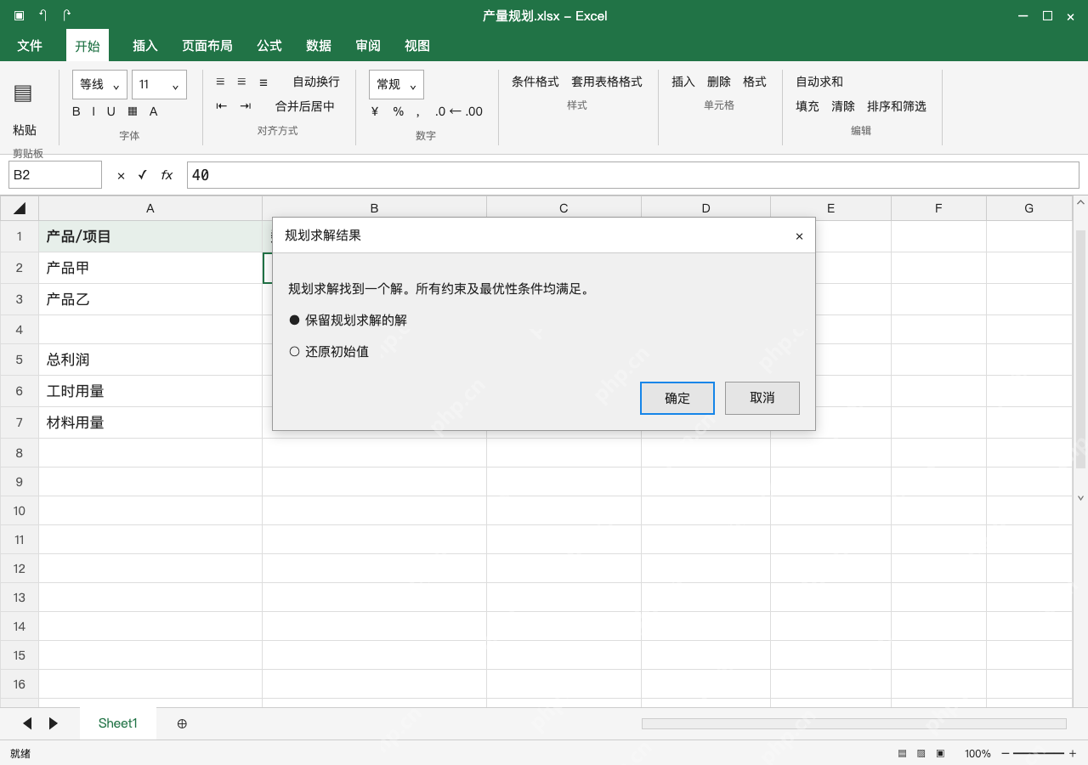Toggle 自动换行 wrap text

(316, 82)
